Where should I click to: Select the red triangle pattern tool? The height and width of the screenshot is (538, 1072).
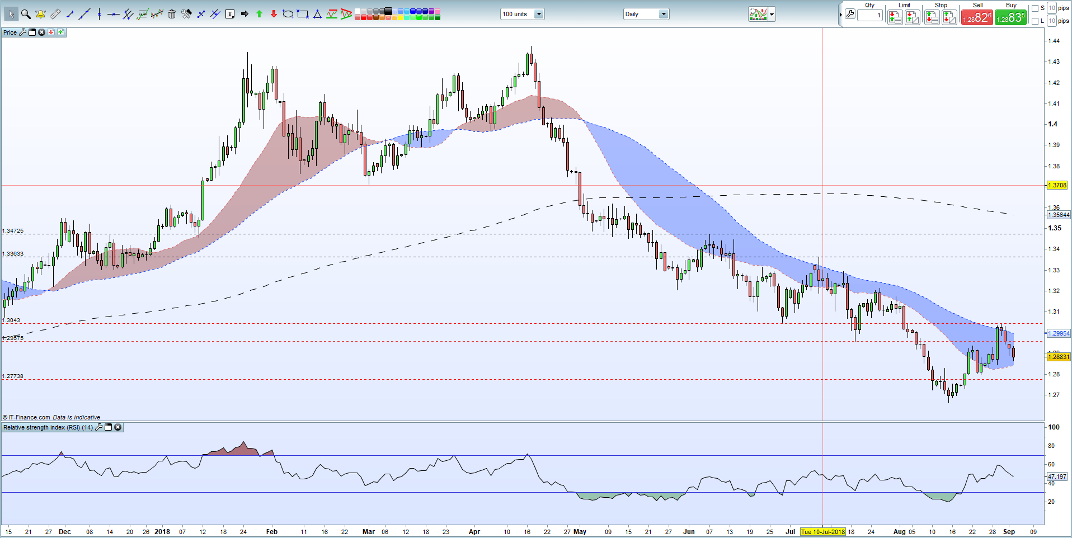click(346, 14)
